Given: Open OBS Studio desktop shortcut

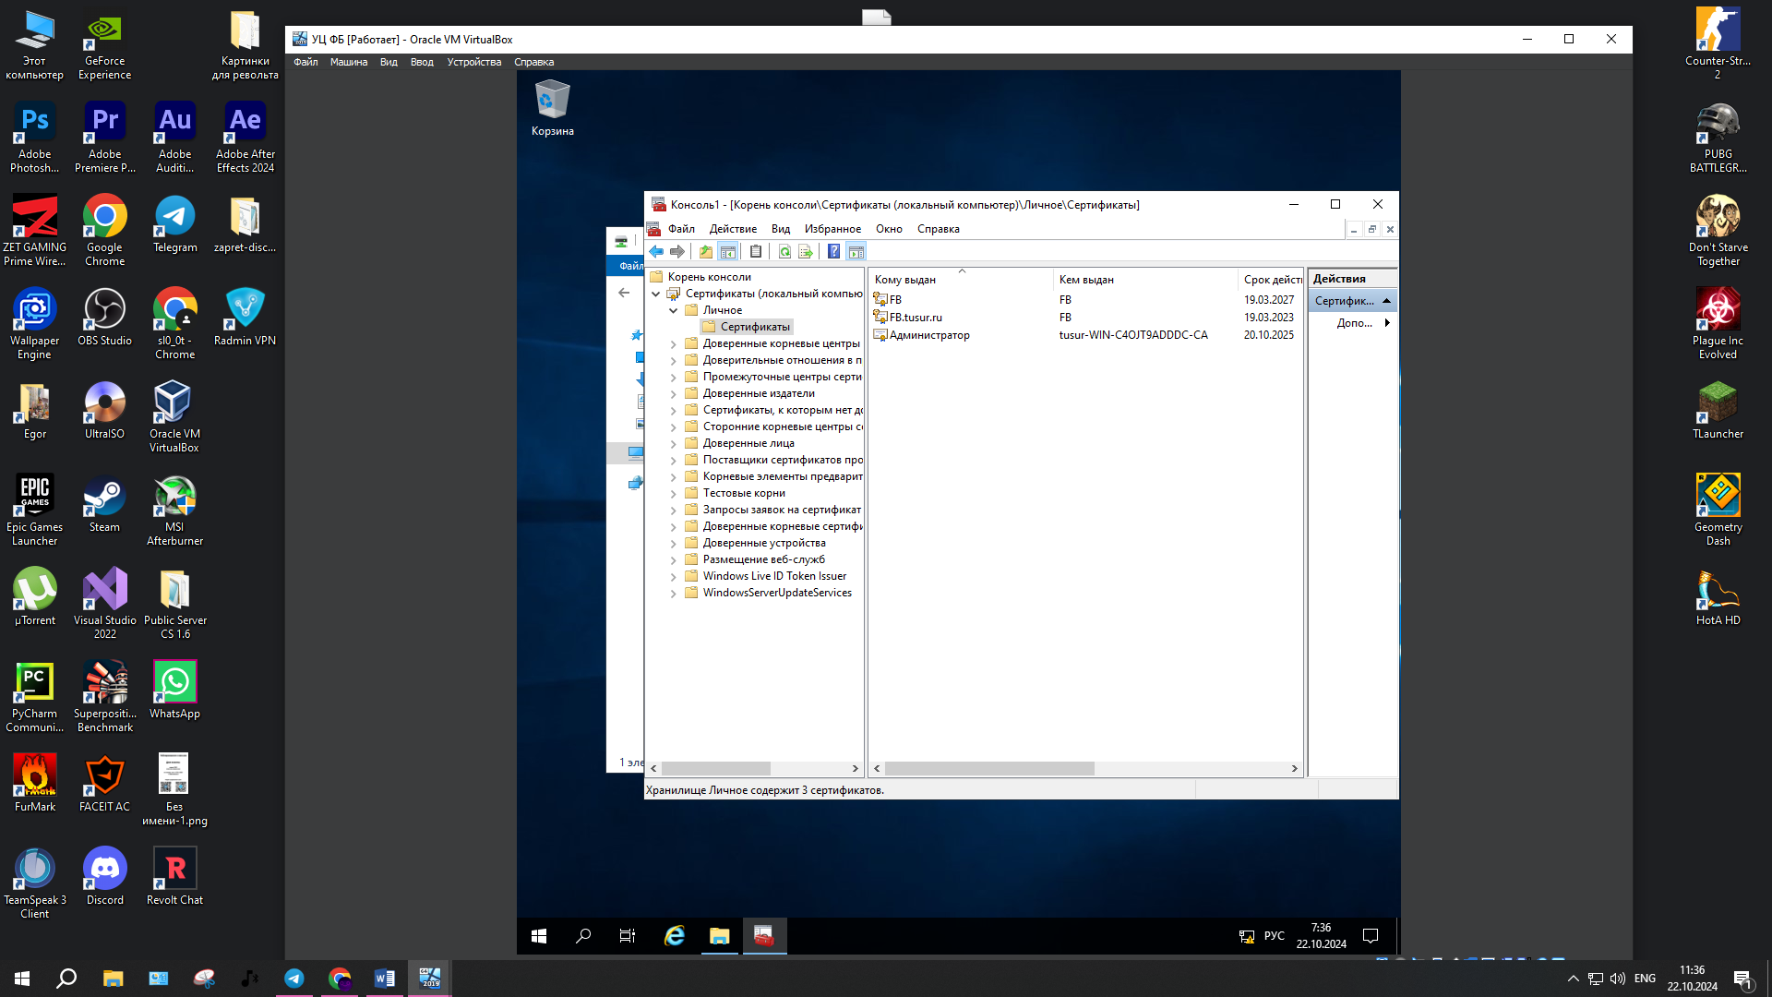Looking at the screenshot, I should [104, 318].
